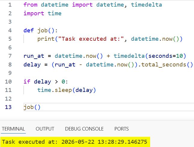
Task: Click terminal output 'Task executed at: 2026-05-22 13:28:29.146275'
Action: (74, 142)
